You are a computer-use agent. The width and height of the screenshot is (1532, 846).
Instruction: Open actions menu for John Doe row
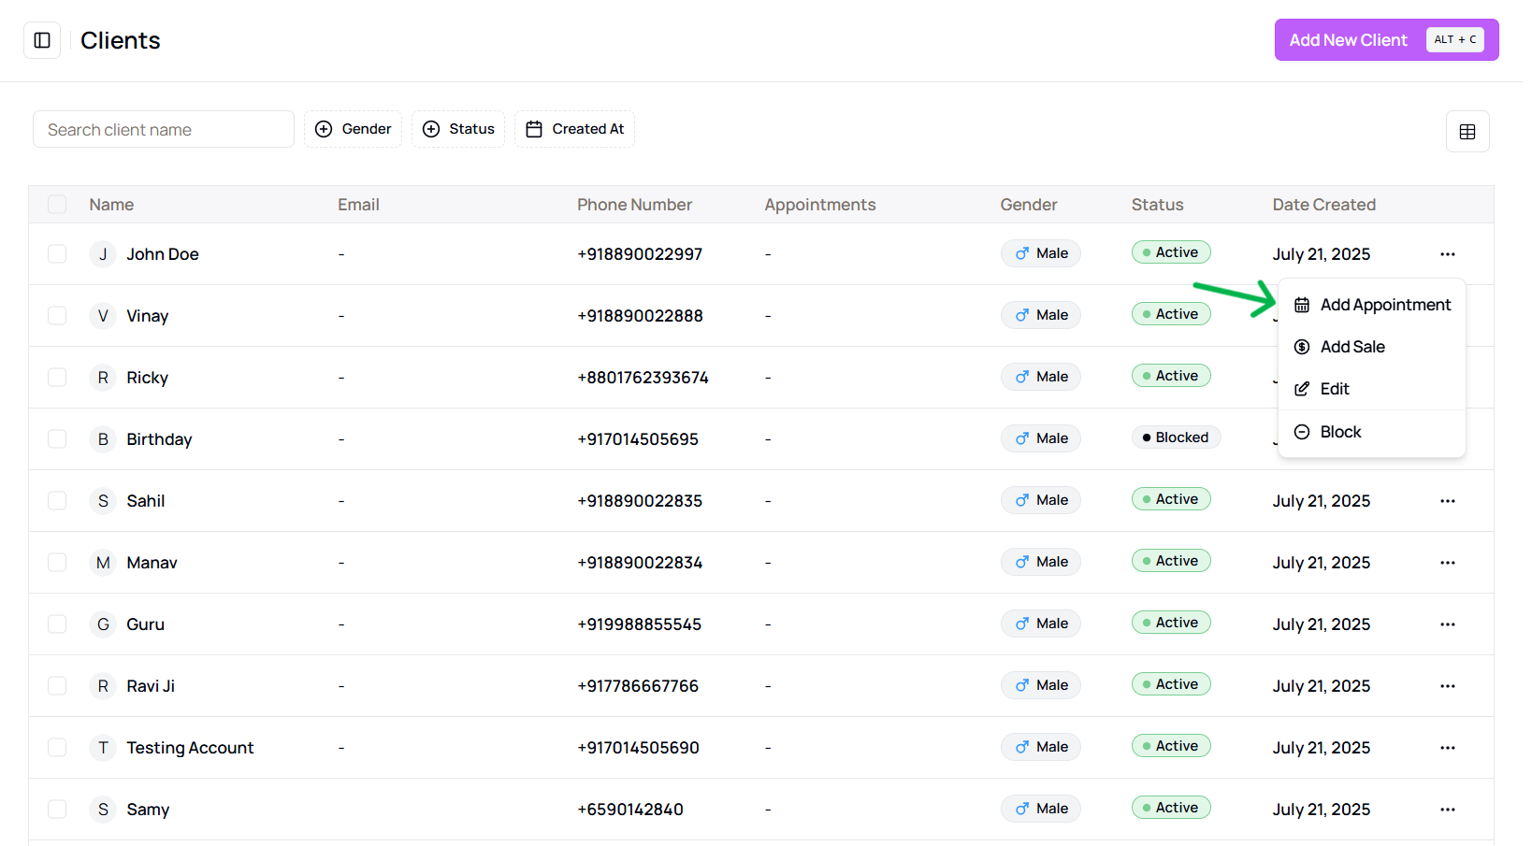[x=1448, y=254]
